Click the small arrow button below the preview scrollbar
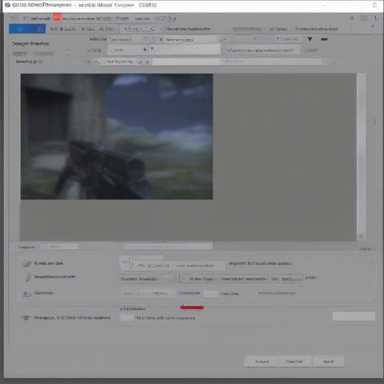 (361, 237)
